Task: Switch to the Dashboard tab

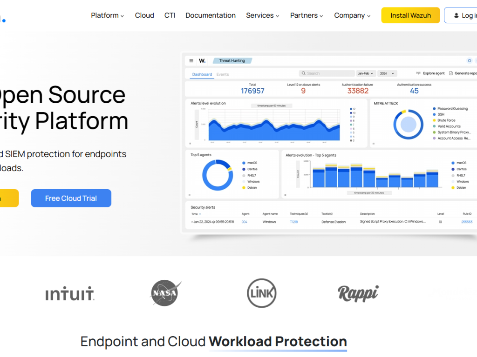Action: [202, 74]
